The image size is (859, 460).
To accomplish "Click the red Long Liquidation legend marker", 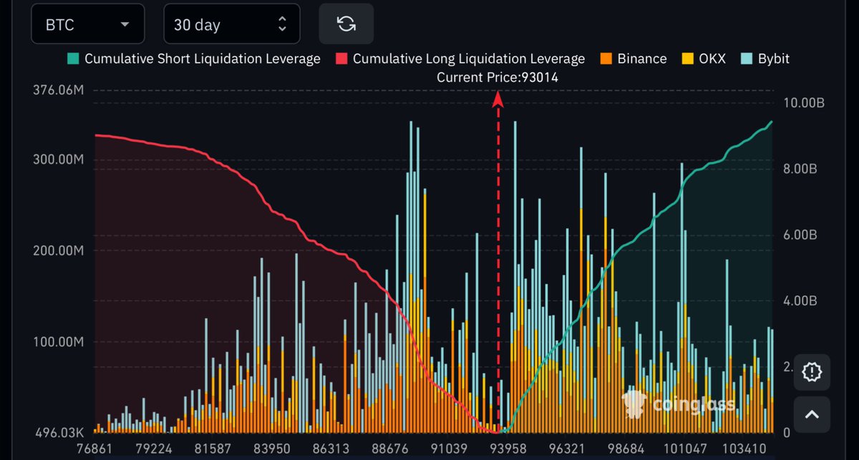I will click(x=341, y=59).
